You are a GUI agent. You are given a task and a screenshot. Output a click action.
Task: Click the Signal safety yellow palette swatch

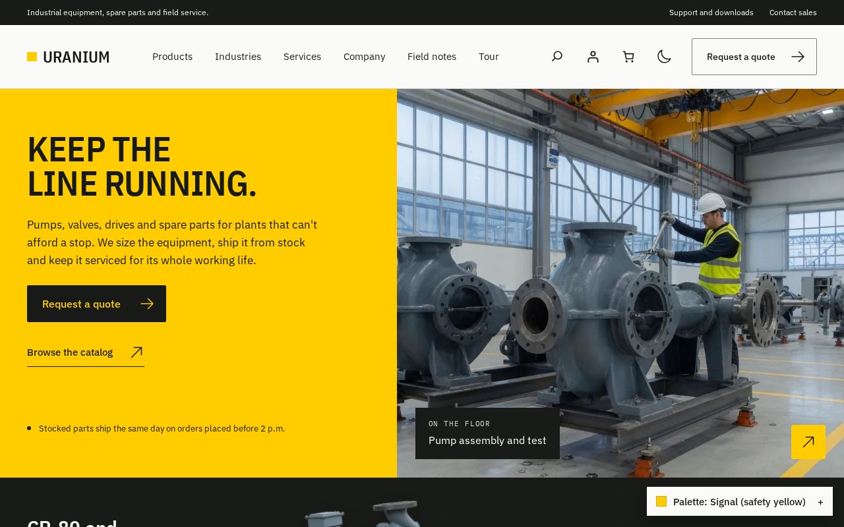click(x=661, y=501)
